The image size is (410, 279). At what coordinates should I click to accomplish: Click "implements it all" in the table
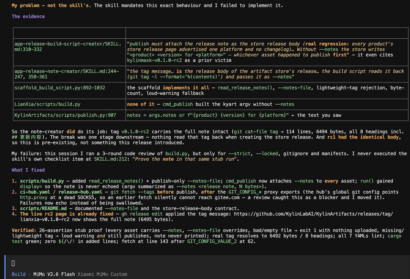[x=186, y=87]
